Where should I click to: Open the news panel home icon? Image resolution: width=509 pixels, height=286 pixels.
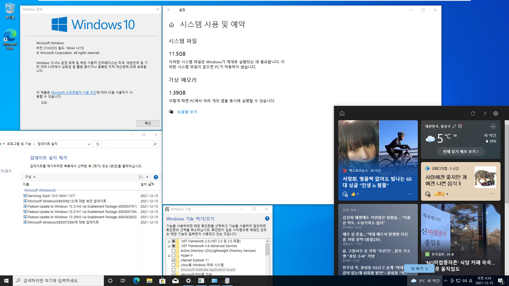click(x=342, y=113)
